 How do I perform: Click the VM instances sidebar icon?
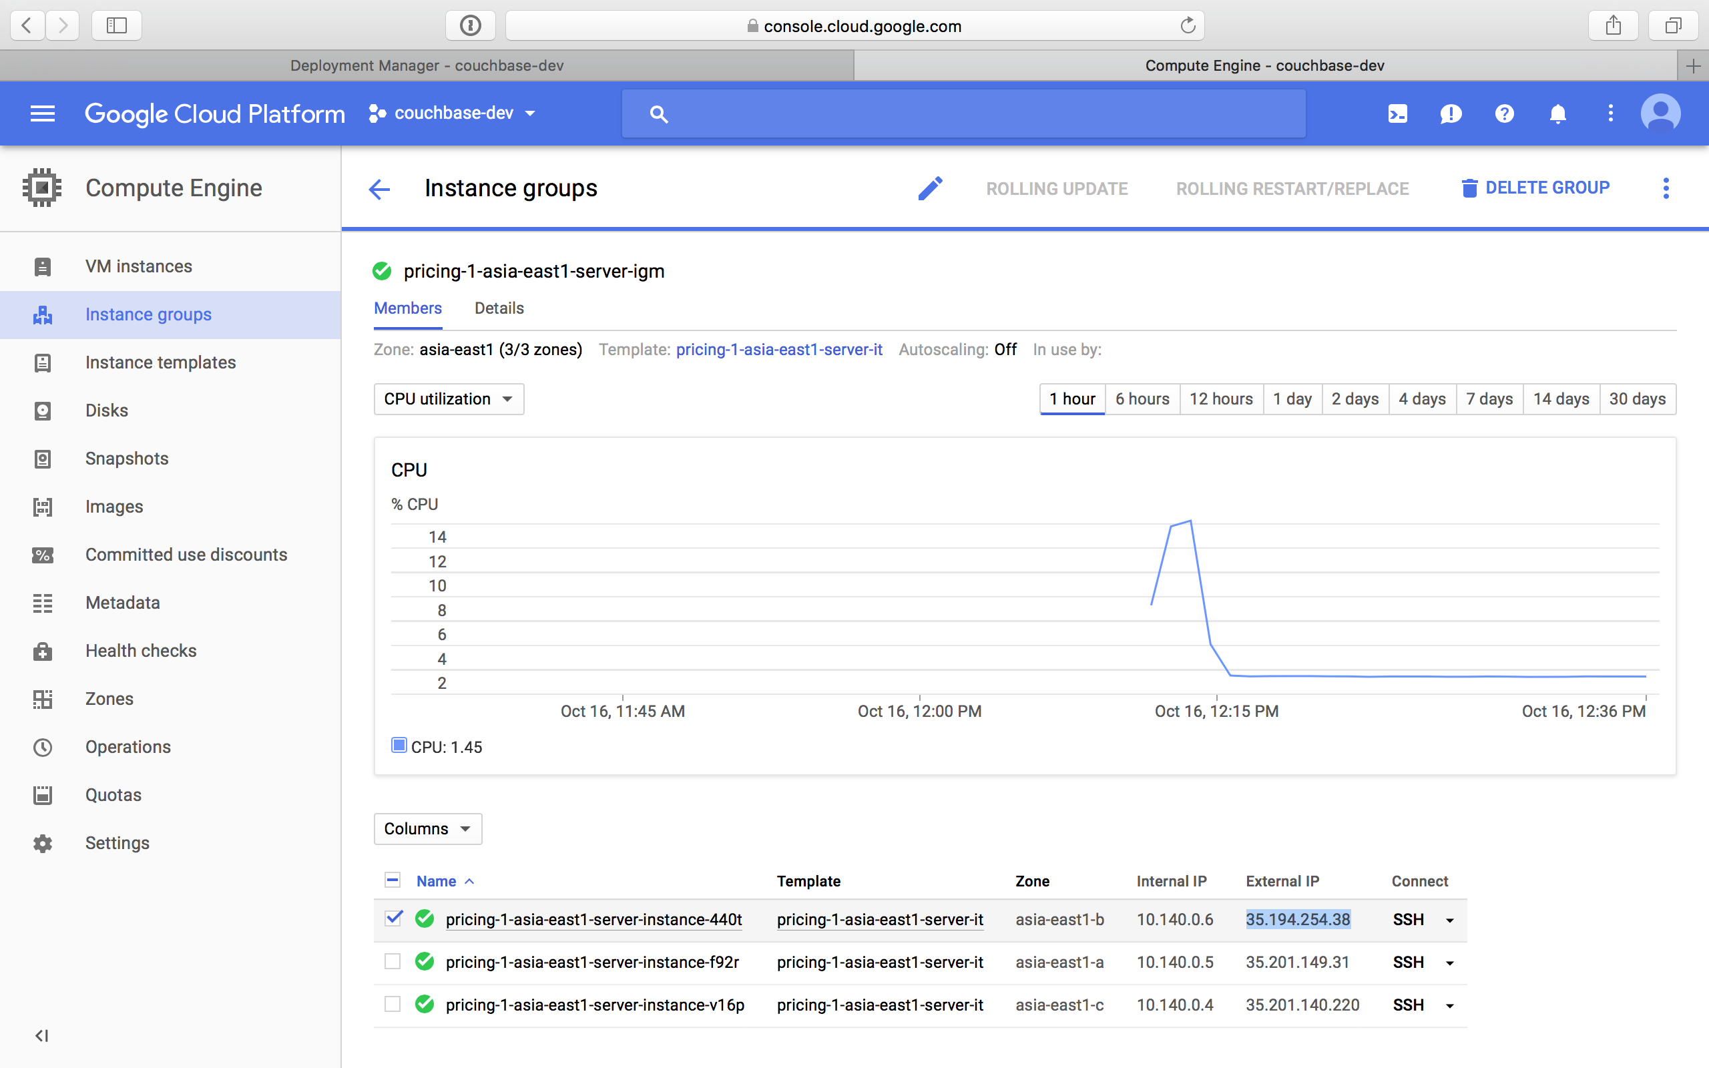point(43,266)
